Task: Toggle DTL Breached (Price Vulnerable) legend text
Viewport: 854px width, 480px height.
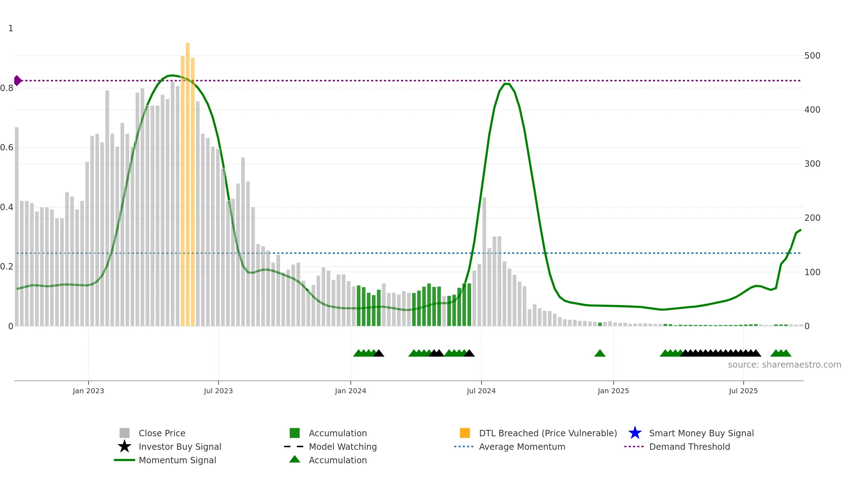Action: (x=548, y=433)
